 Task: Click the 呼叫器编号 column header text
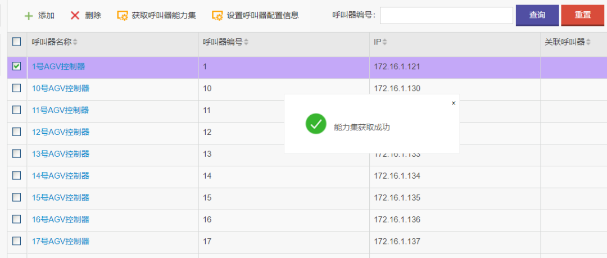coord(223,42)
